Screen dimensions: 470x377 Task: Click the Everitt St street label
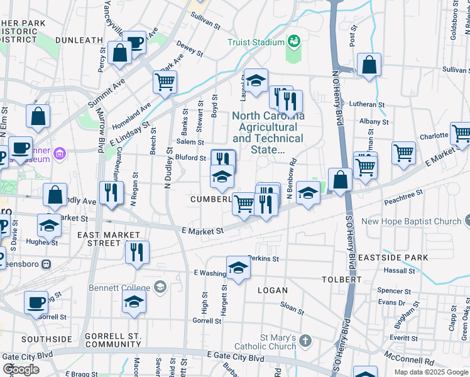404,338
